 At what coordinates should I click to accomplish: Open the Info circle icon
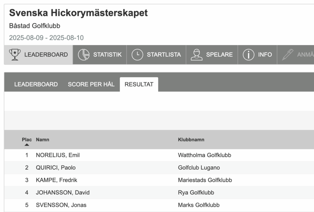pyautogui.click(x=248, y=55)
